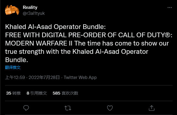Click the Twitter Web App source label
177x115 pixels.
[x=80, y=77]
